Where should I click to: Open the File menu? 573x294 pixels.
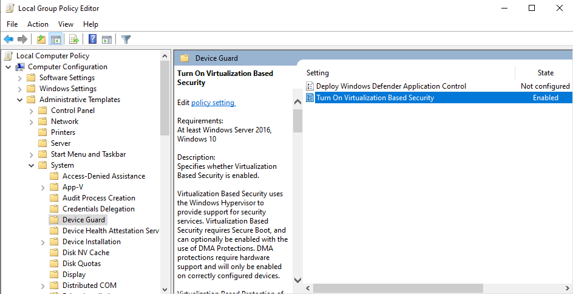point(12,24)
